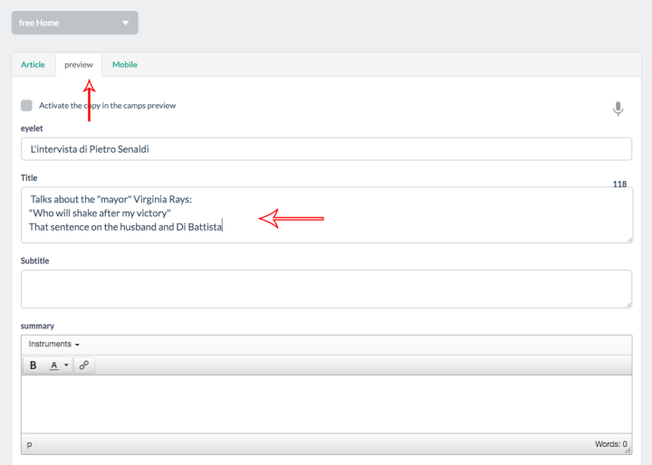This screenshot has width=652, height=465.
Task: Click the 'Words: 0' counter
Action: [611, 444]
